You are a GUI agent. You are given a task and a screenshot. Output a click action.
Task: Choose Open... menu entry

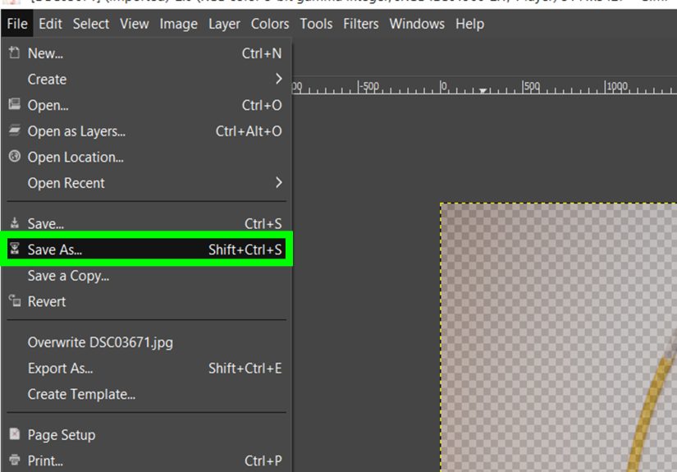[x=146, y=105]
